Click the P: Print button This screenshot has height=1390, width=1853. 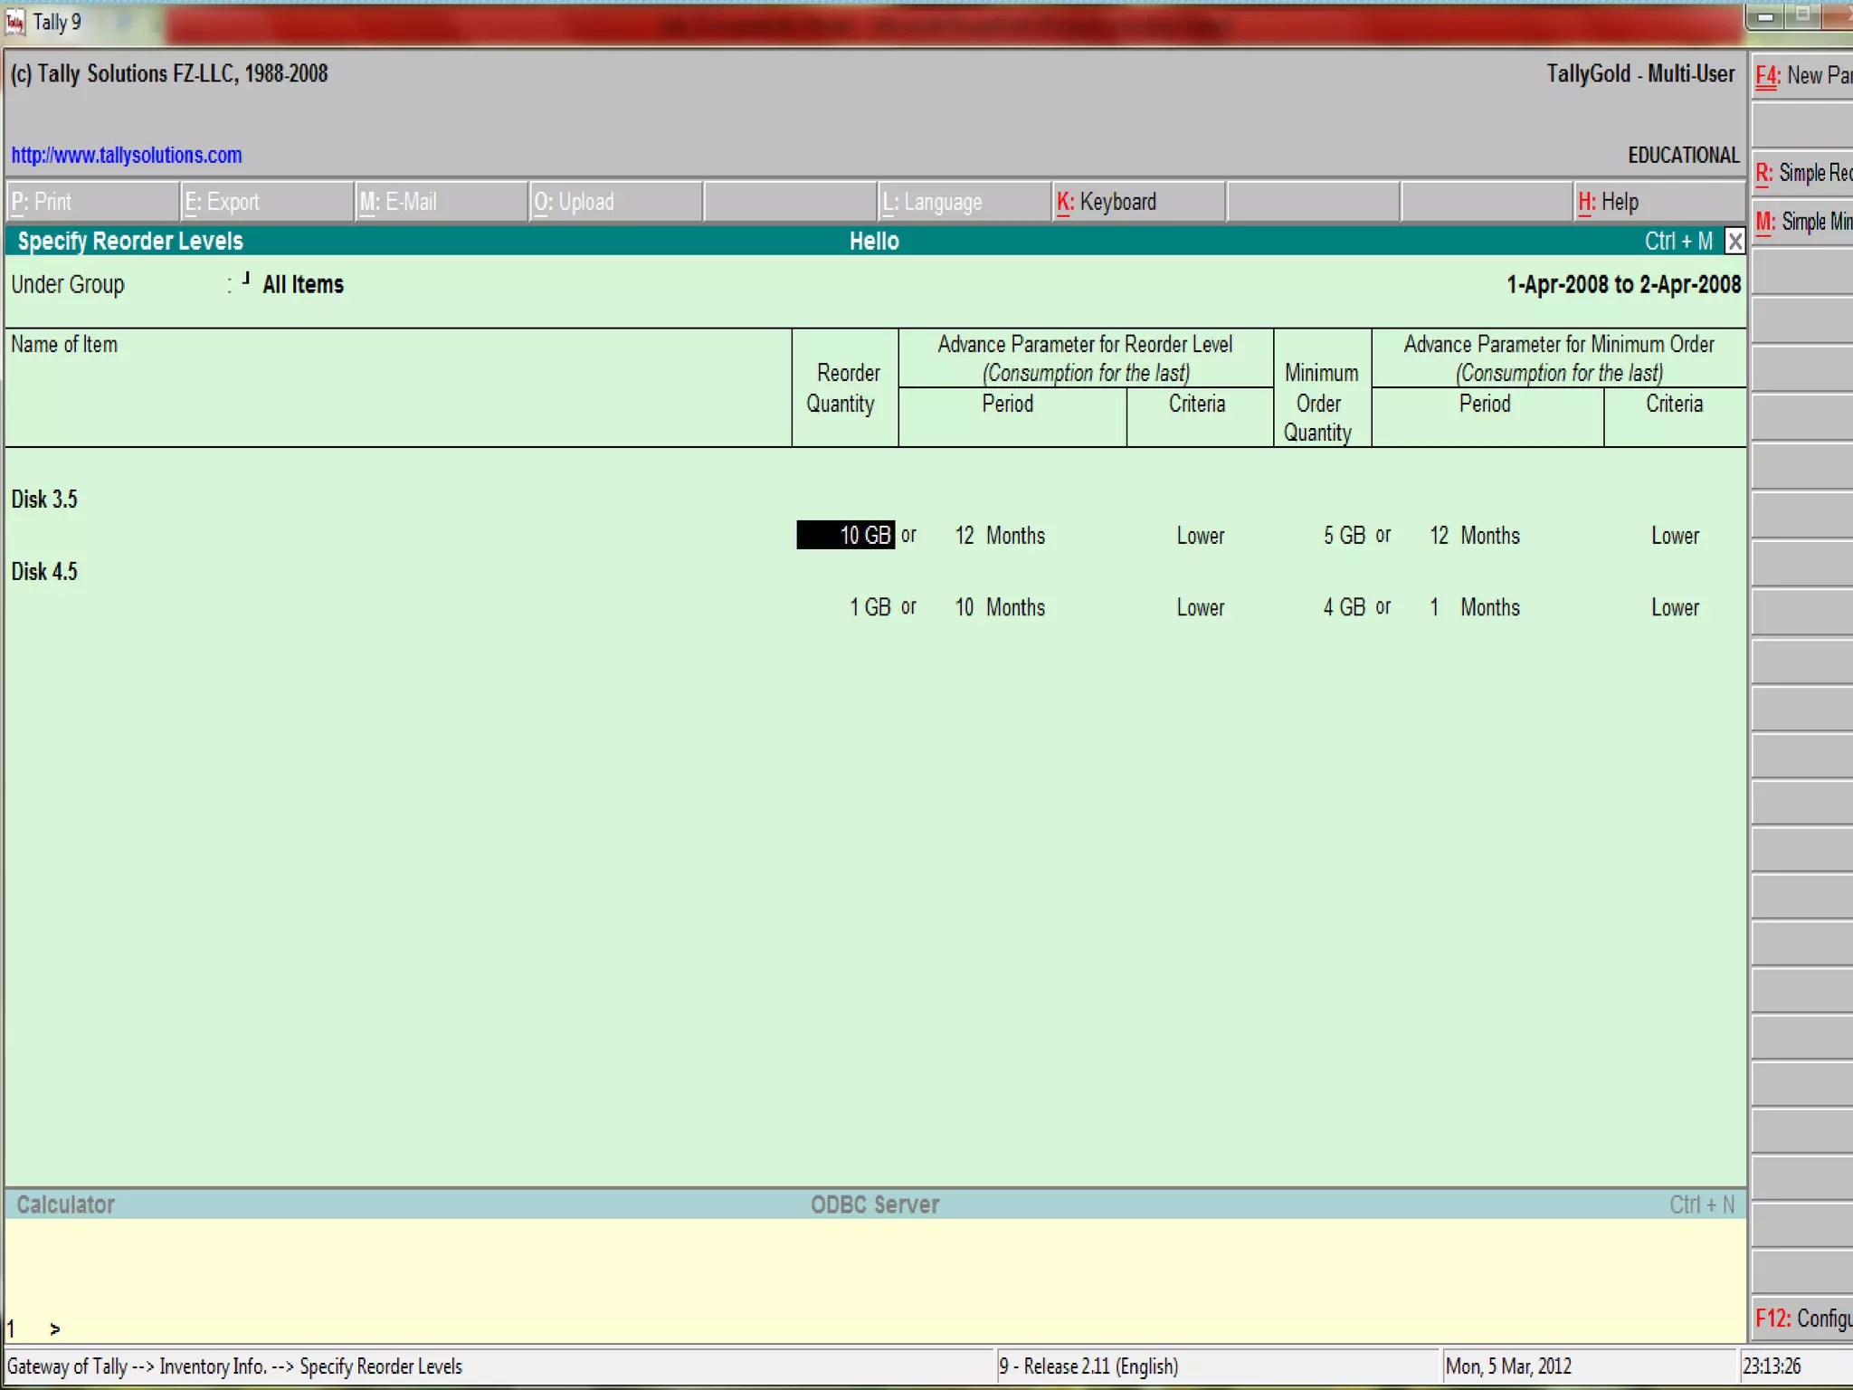[93, 202]
